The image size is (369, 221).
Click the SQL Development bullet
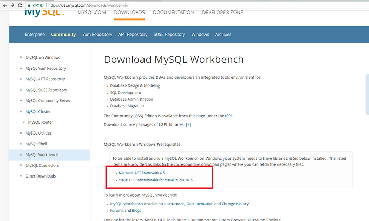click(x=126, y=93)
